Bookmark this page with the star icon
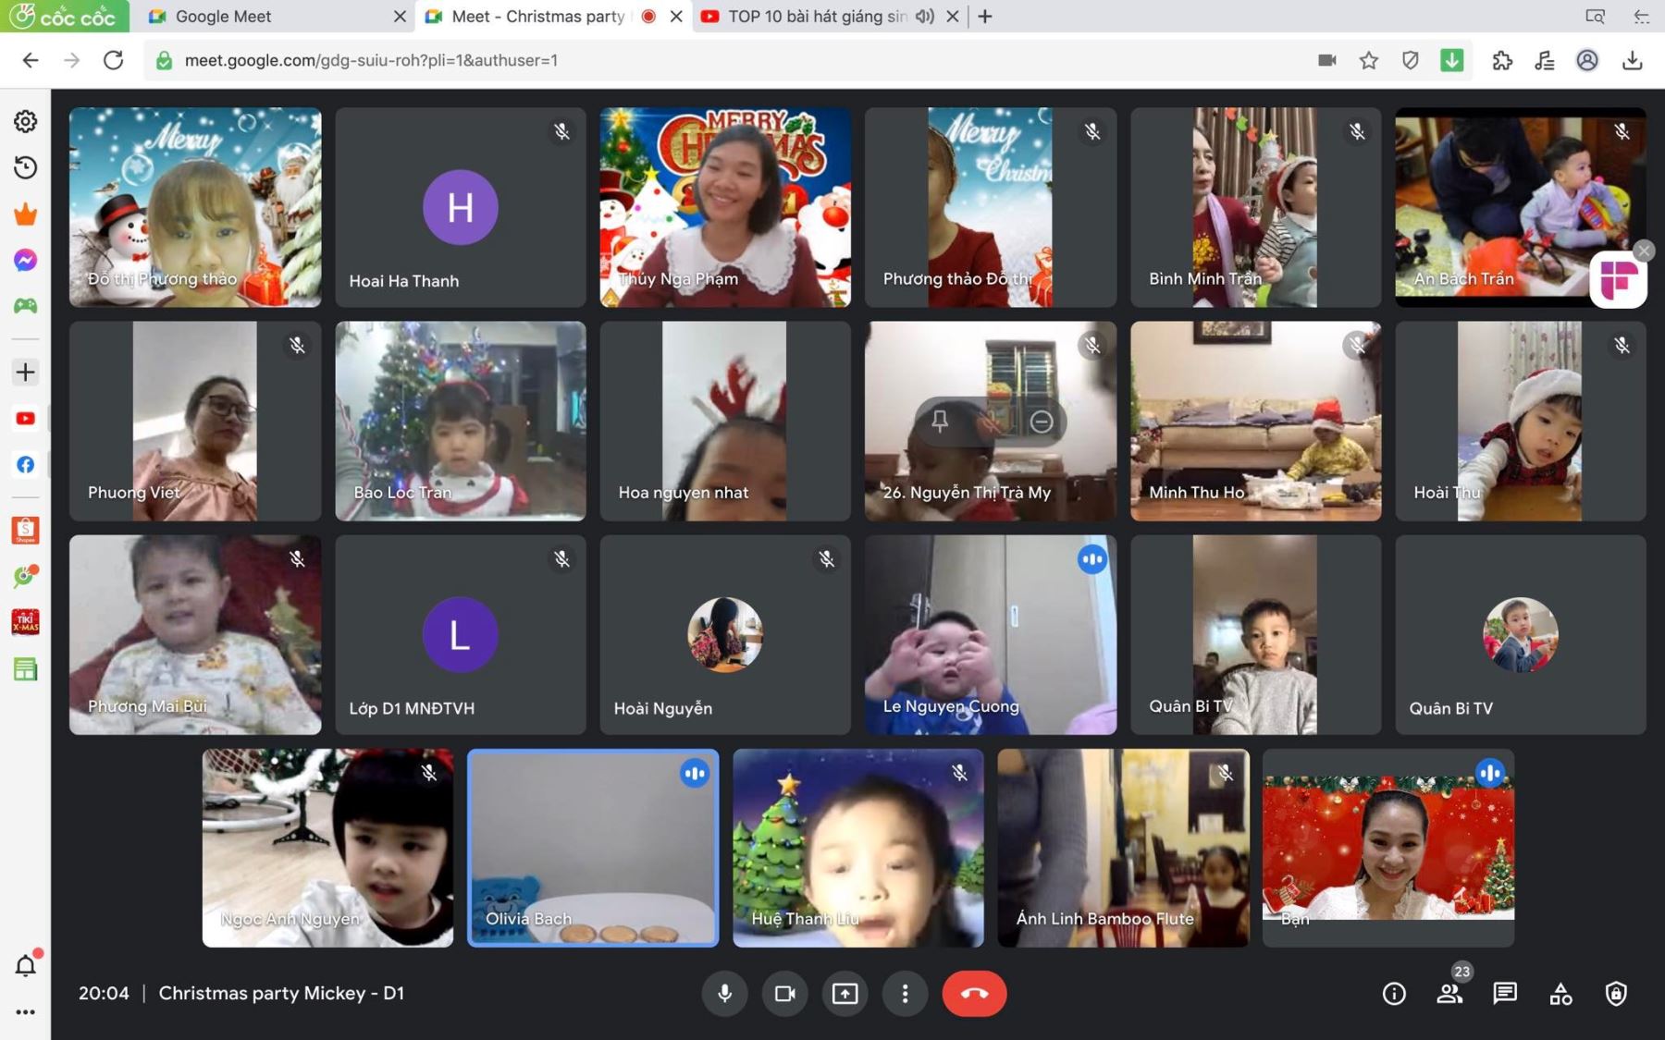 tap(1369, 60)
